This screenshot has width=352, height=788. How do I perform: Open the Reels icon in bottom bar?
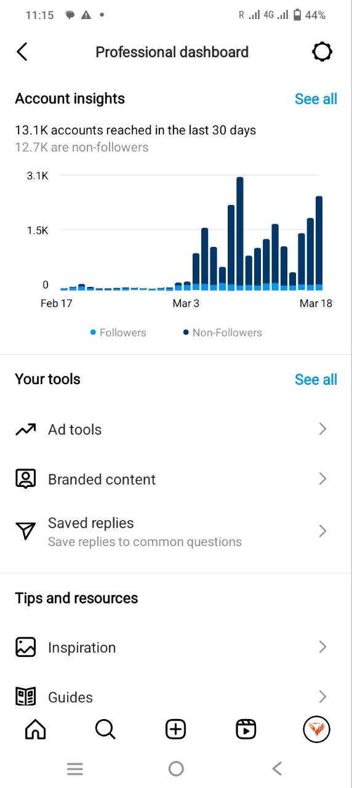pyautogui.click(x=246, y=730)
